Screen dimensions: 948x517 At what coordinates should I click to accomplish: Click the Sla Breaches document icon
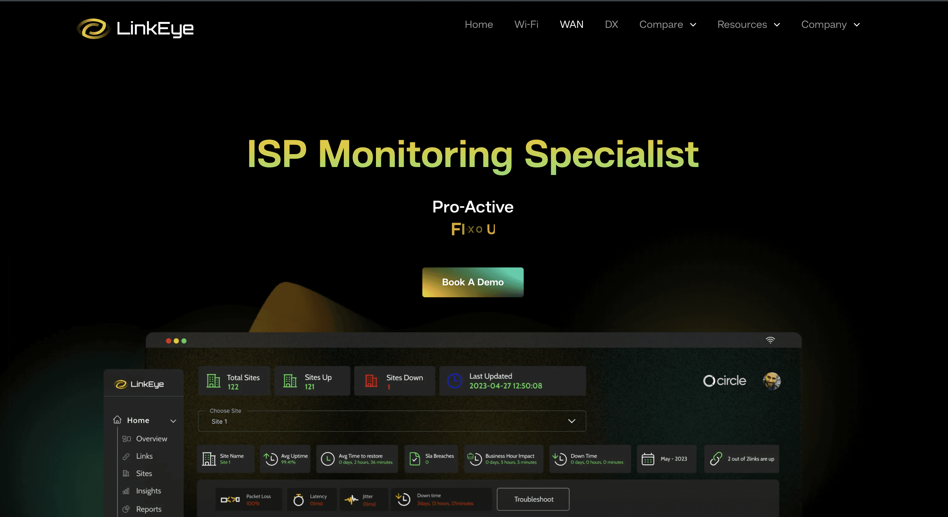pyautogui.click(x=415, y=459)
